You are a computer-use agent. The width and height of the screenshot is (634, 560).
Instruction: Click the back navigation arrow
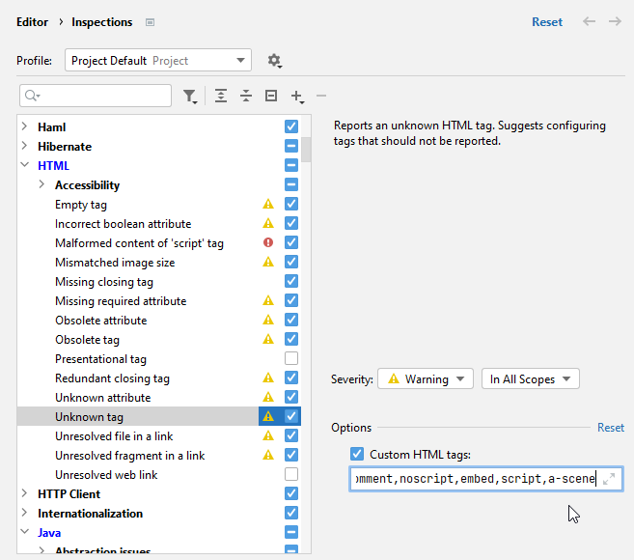tap(589, 21)
